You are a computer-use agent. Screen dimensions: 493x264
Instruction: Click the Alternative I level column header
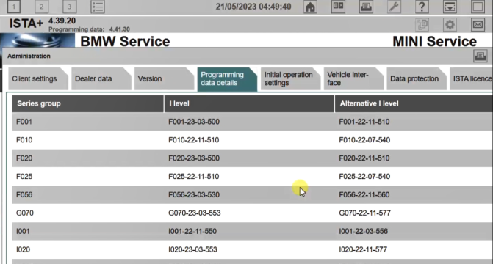pos(414,103)
